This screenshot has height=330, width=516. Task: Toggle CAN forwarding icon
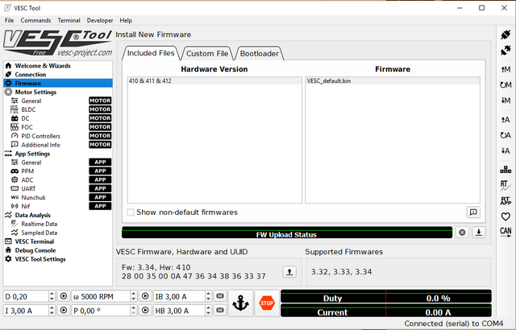coord(506,232)
